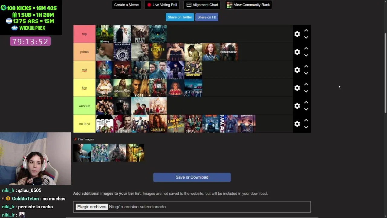387x218 pixels.
Task: Move the prime tier row up
Action: pyautogui.click(x=306, y=48)
